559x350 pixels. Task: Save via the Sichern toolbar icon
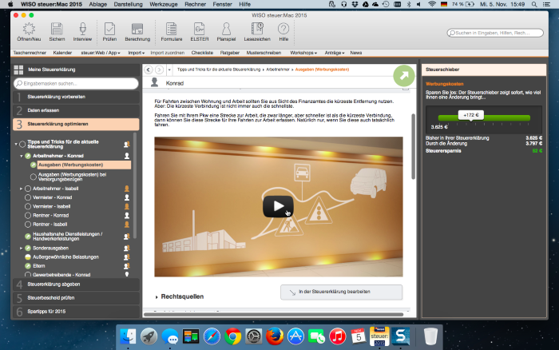point(57,32)
